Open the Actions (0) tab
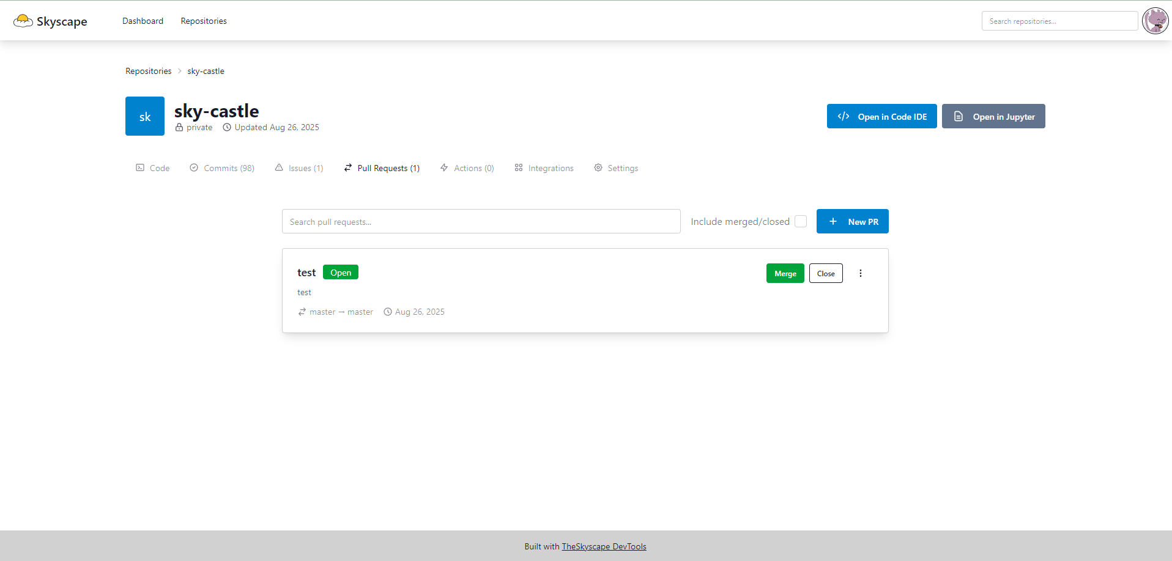The height and width of the screenshot is (561, 1172). point(467,168)
